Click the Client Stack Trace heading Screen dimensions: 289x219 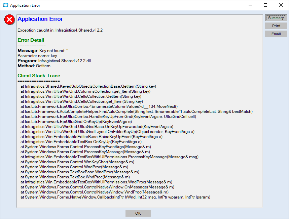(39, 76)
